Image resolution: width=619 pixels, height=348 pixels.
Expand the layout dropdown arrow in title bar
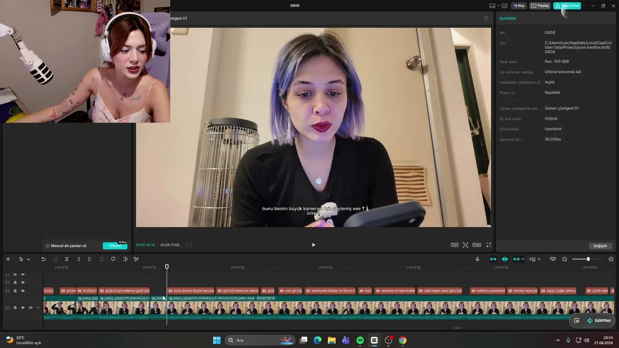point(499,6)
